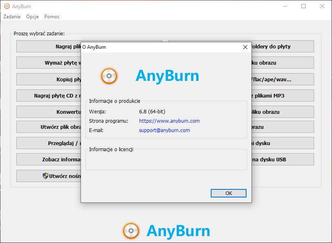Click the shield icon on the Utwórz nośn button
332x243 pixels.
click(x=46, y=176)
